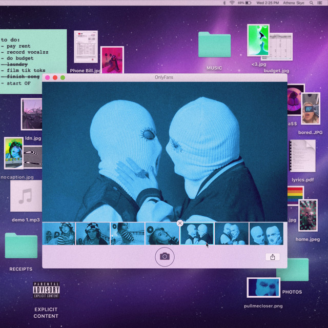Click the 'film tik toks' sticky note line
Viewport: 328px width, 328px height.
pyautogui.click(x=23, y=71)
